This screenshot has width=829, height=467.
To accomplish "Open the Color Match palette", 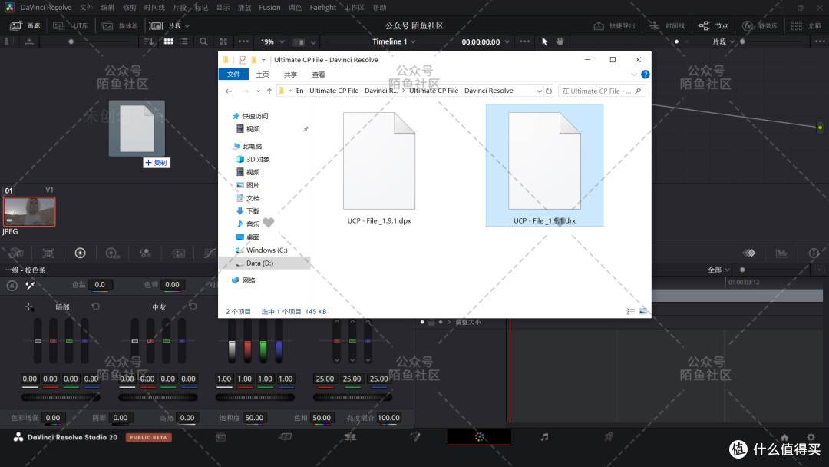I will (x=48, y=253).
